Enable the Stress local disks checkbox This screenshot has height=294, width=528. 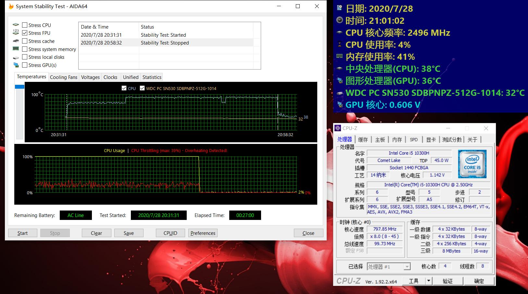point(25,57)
